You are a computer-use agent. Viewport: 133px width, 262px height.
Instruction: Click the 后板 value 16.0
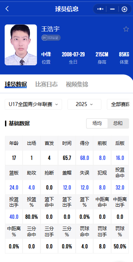120,158
